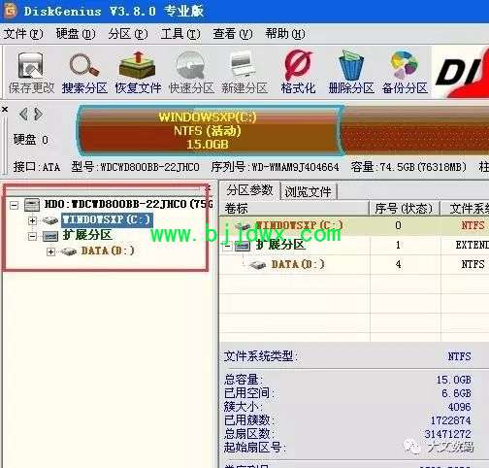Click the Delete Partition (删除分区) trash icon

(351, 73)
